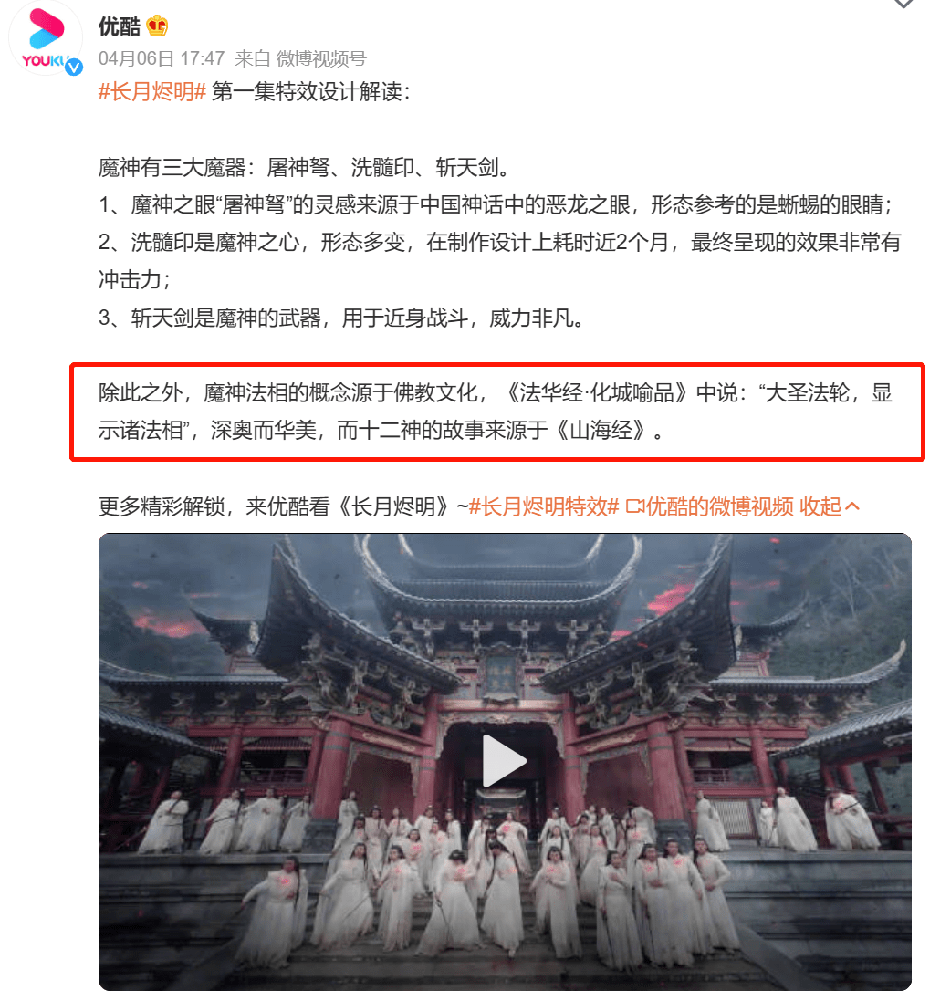
Task: Click the 第一集特效设计解读 heading text
Action: [x=310, y=92]
